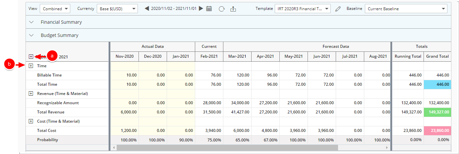This screenshot has width=459, height=154.
Task: Open the Currency Base $(USD) dropdown
Action: tap(117, 9)
